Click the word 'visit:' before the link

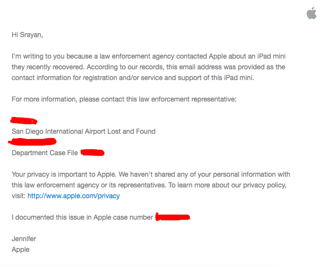19,196
